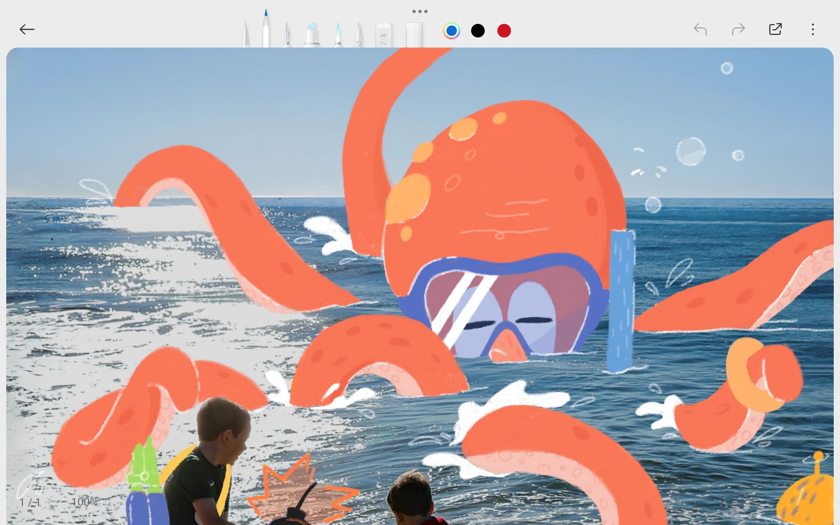Undo the last stroke

(700, 30)
